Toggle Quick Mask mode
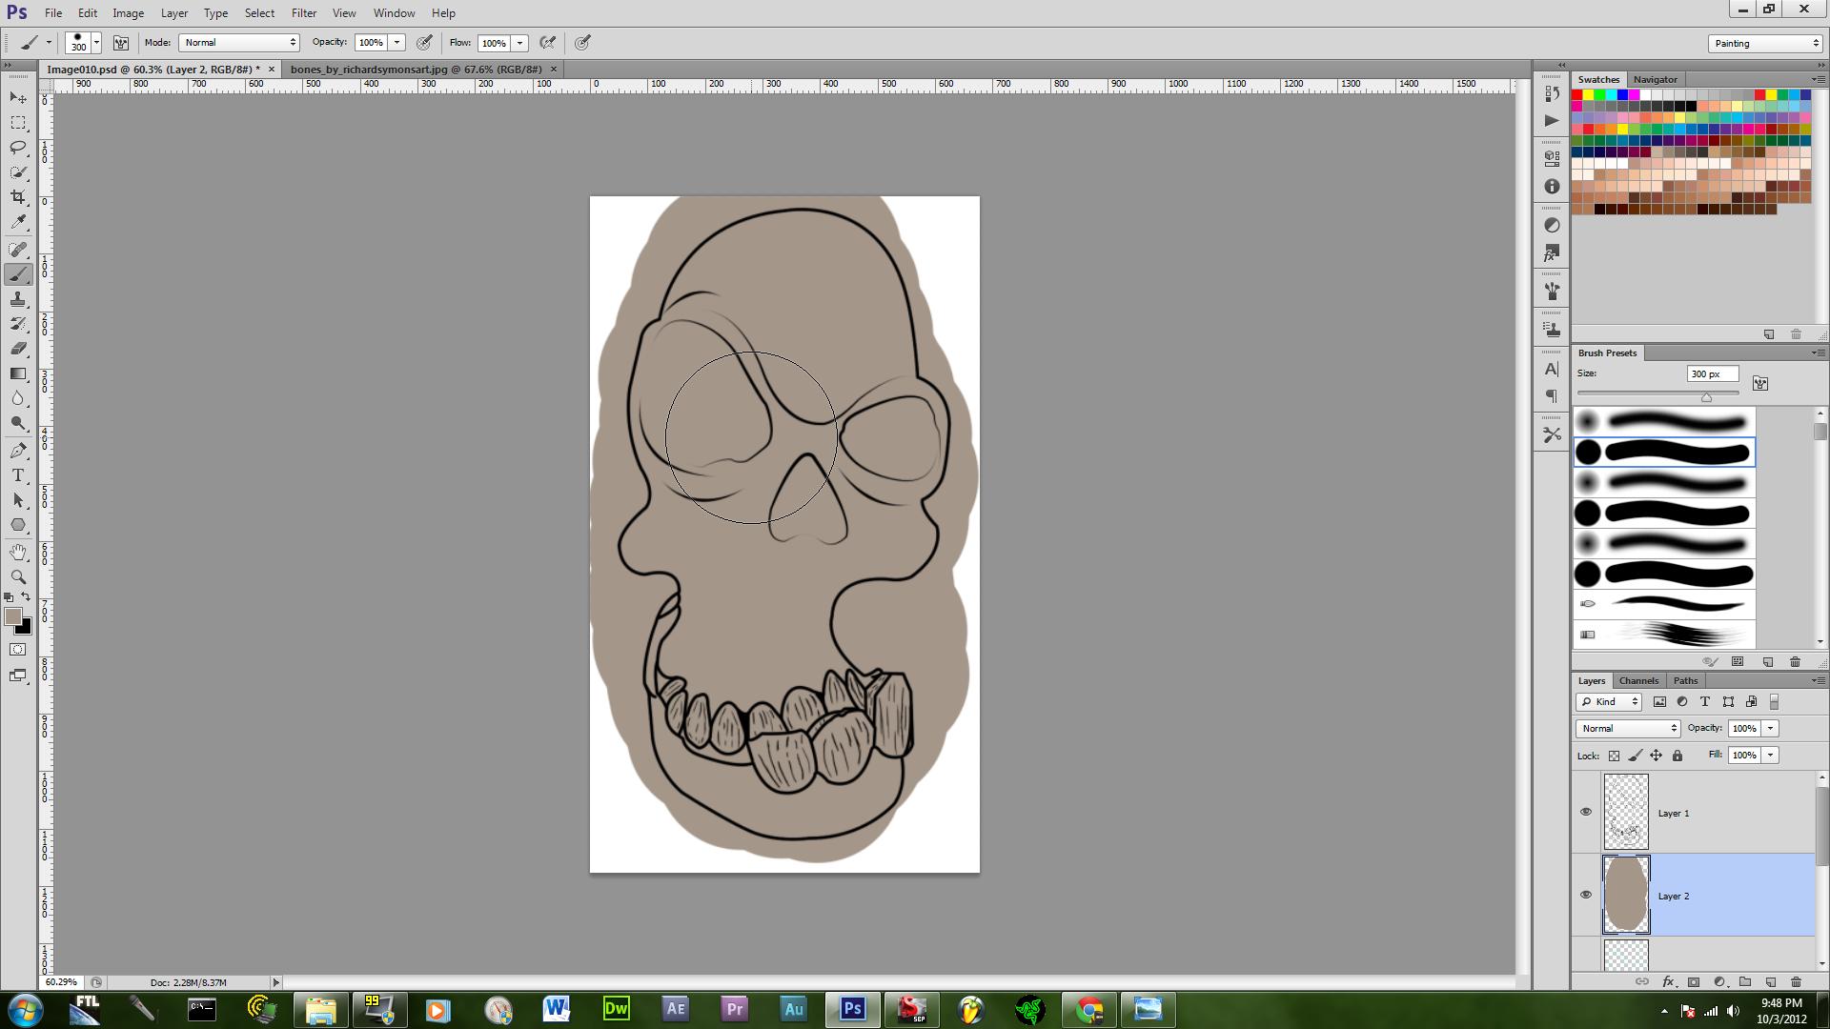 (x=18, y=650)
